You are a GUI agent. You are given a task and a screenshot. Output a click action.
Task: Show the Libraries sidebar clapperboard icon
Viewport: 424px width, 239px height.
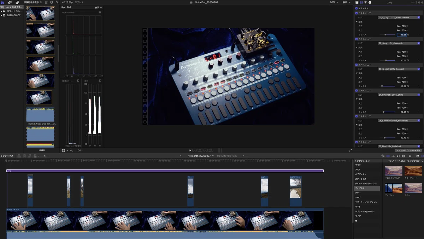tap(2, 2)
